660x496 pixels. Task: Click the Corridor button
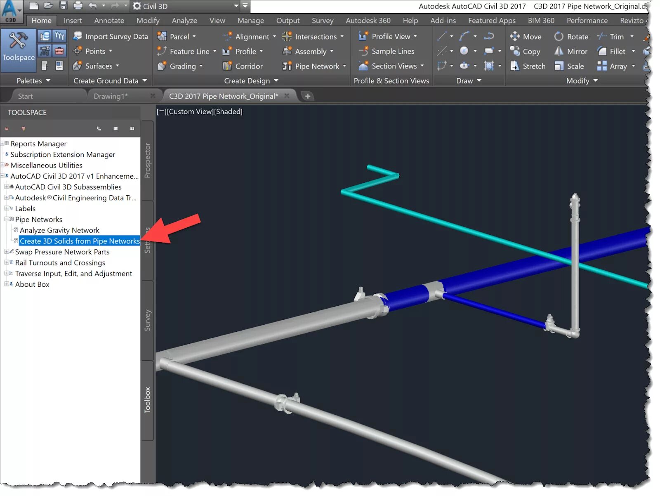pyautogui.click(x=243, y=66)
